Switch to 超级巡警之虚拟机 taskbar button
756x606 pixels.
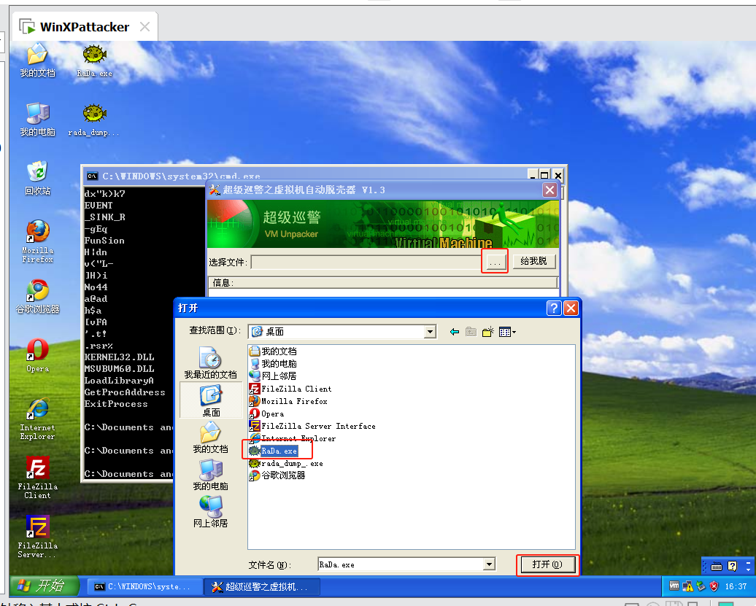pos(262,586)
